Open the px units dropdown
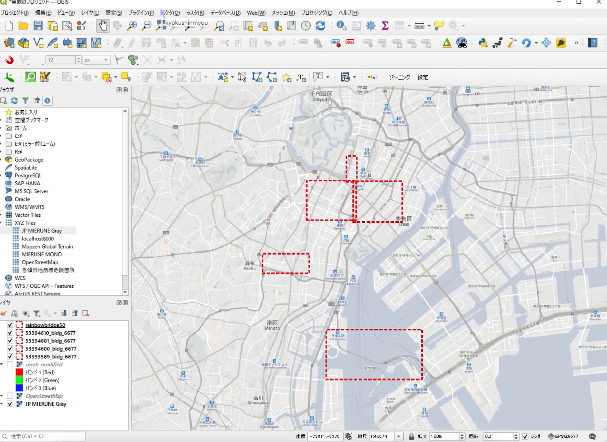Viewport: 607px width, 442px height. [96, 60]
